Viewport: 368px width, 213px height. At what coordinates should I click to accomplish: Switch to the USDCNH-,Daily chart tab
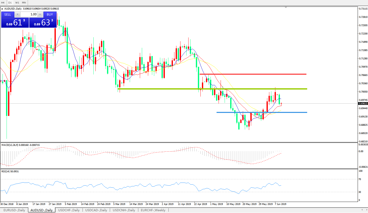click(x=124, y=210)
